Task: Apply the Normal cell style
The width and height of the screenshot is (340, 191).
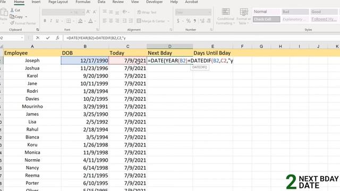Action: click(267, 12)
